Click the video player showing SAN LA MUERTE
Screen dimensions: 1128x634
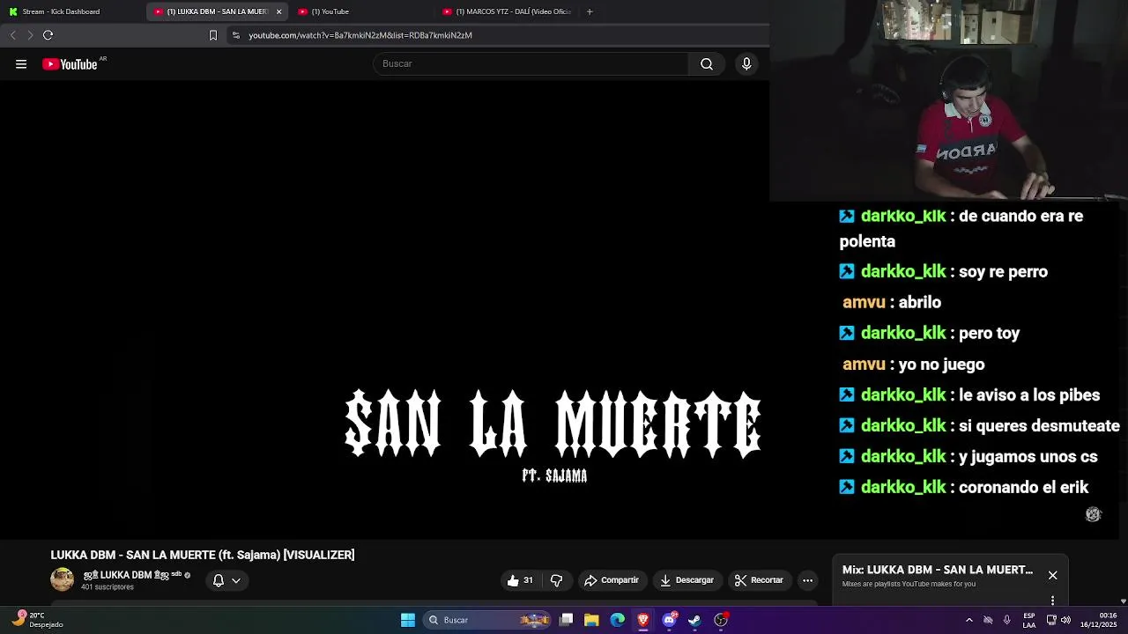[384, 308]
